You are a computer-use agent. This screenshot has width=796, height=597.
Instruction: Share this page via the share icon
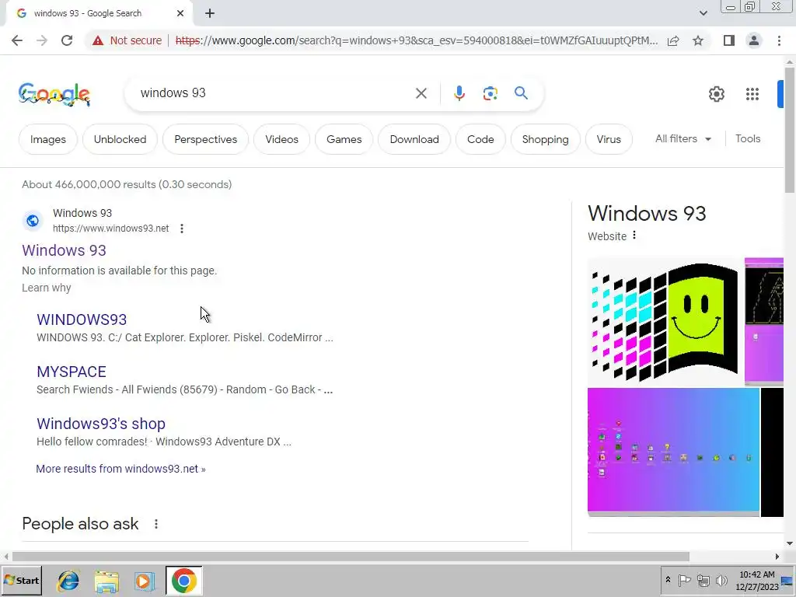click(x=673, y=40)
